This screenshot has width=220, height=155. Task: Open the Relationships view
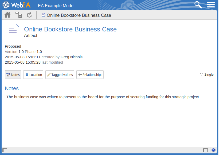pos(90,75)
